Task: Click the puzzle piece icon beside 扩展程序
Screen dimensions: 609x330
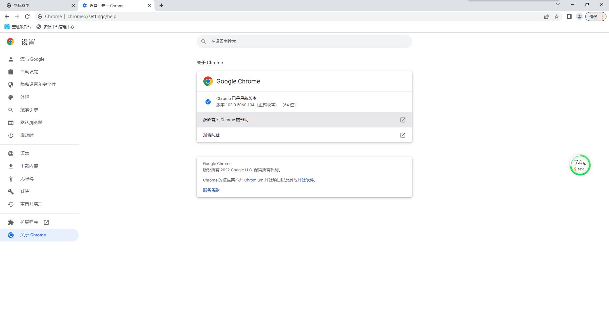Action: (x=11, y=222)
